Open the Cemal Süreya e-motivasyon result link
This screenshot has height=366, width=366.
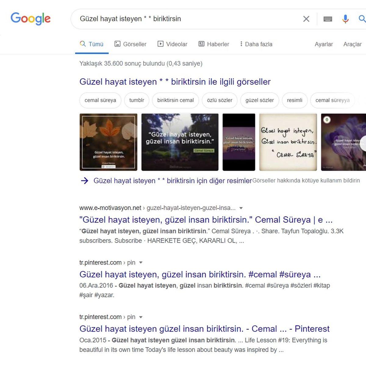pyautogui.click(x=206, y=220)
